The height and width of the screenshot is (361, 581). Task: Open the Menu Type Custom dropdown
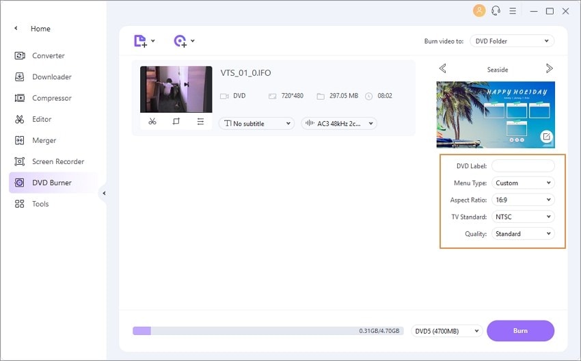click(523, 183)
